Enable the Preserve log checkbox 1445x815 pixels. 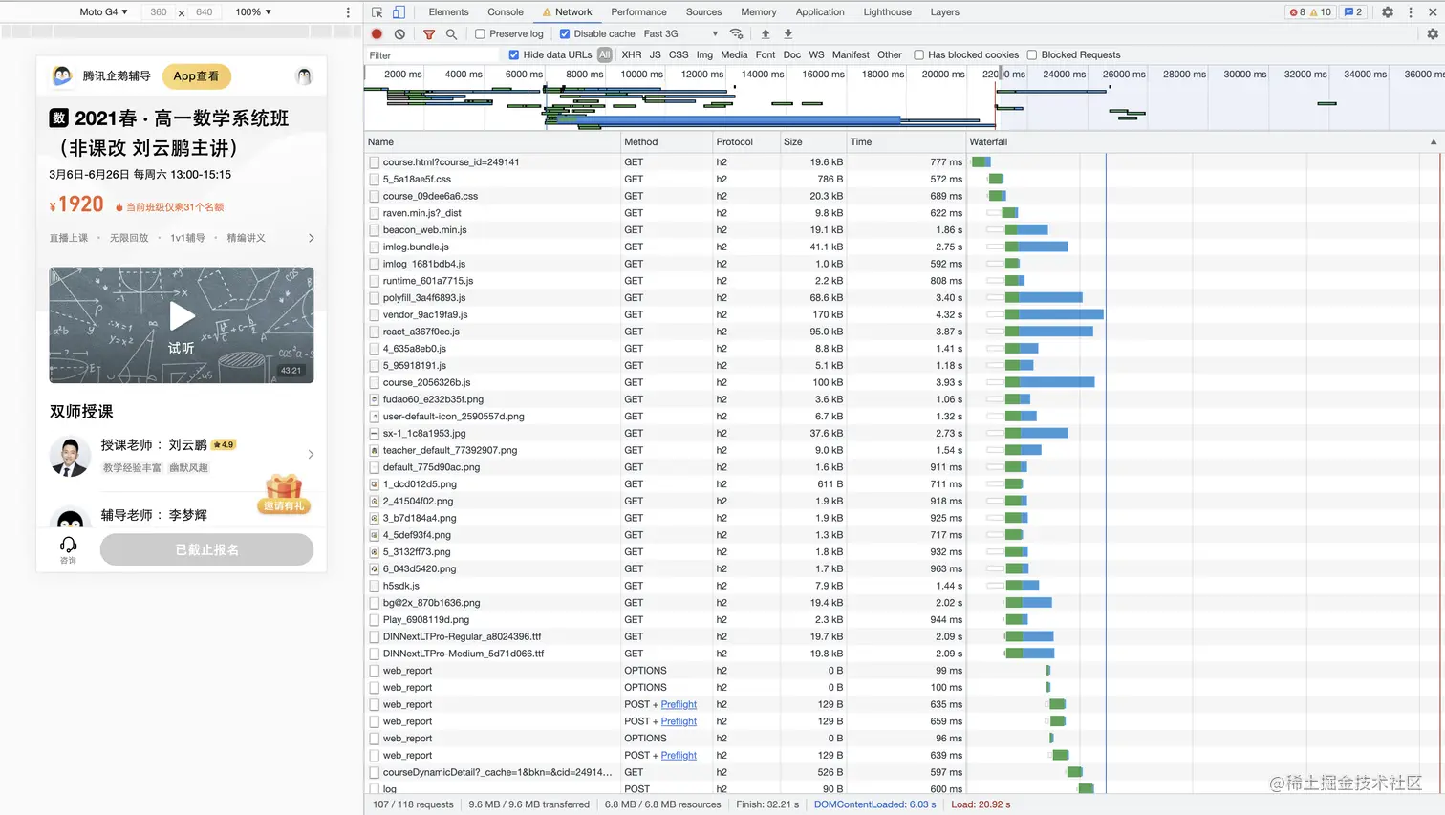(481, 33)
